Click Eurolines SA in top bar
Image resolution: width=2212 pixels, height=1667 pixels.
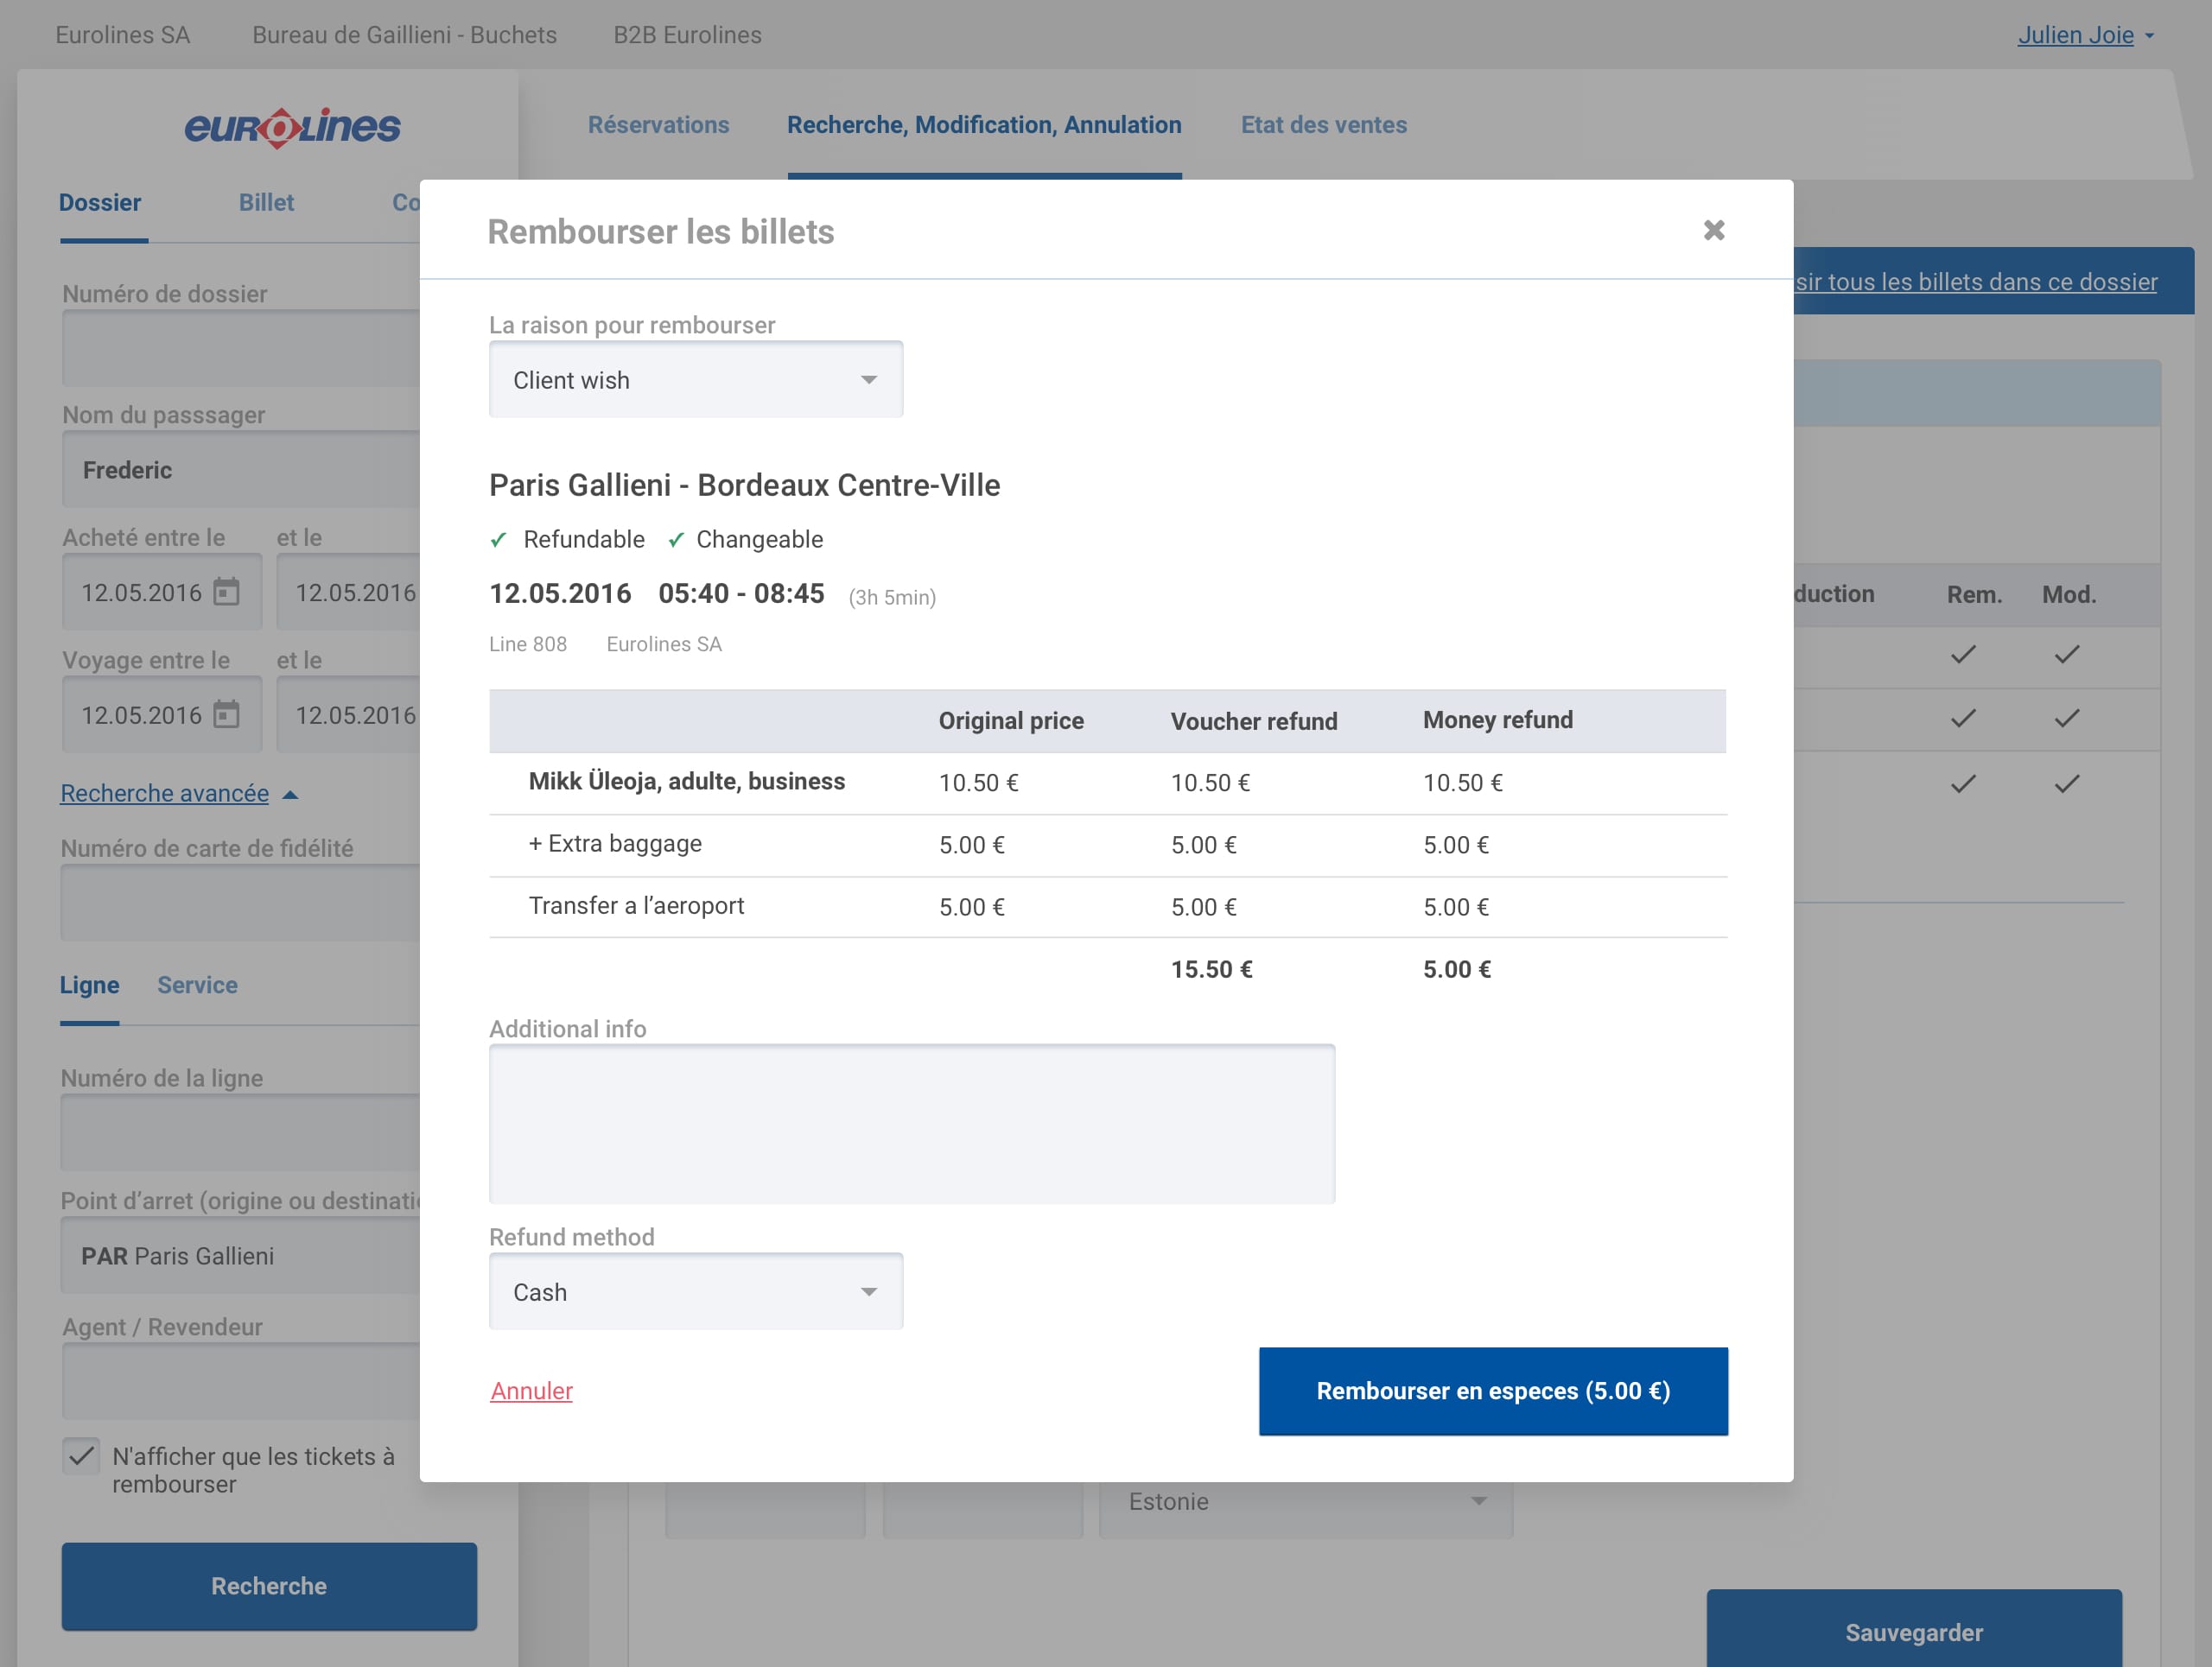[122, 35]
